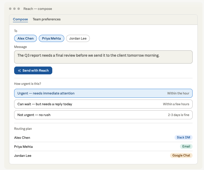The image size is (204, 170).
Task: Click the '2–3 days is fine' label
Action: pyautogui.click(x=179, y=115)
